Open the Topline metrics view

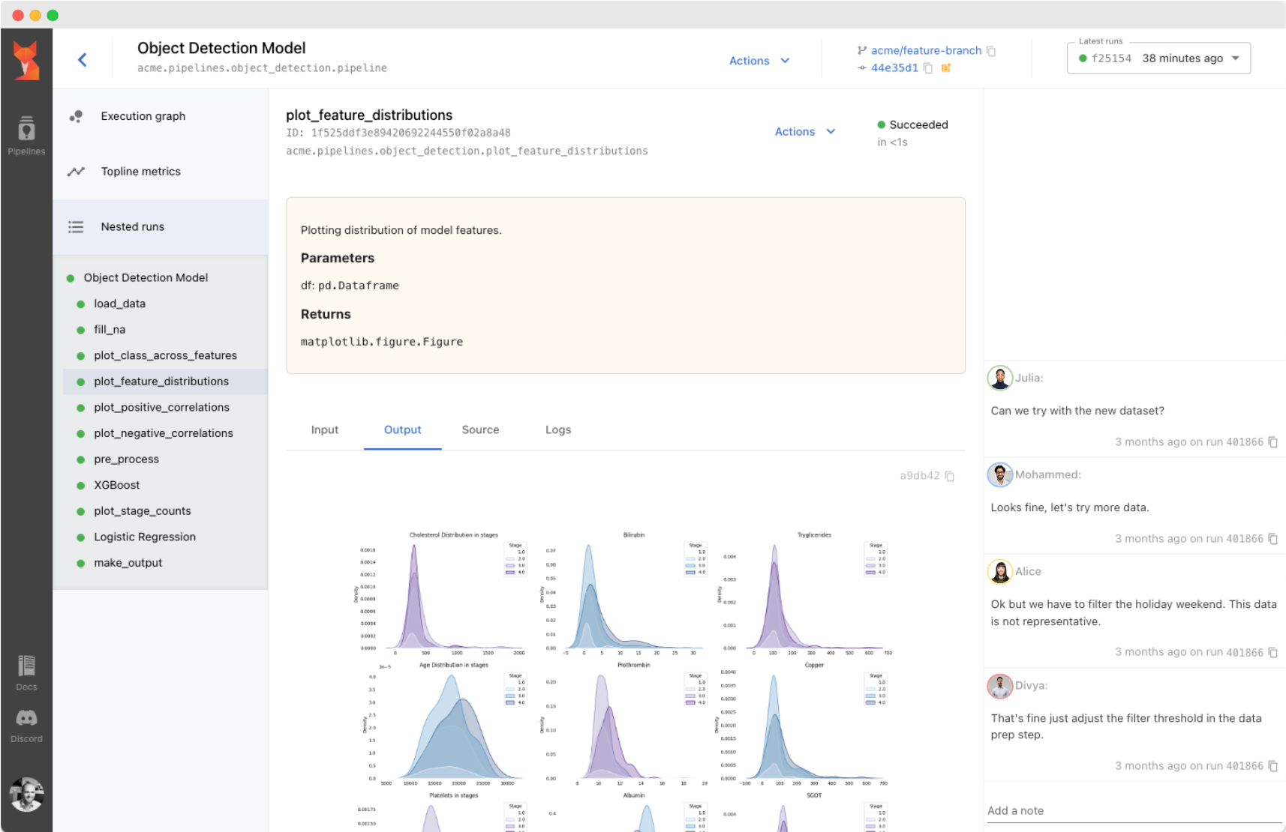[x=140, y=171]
